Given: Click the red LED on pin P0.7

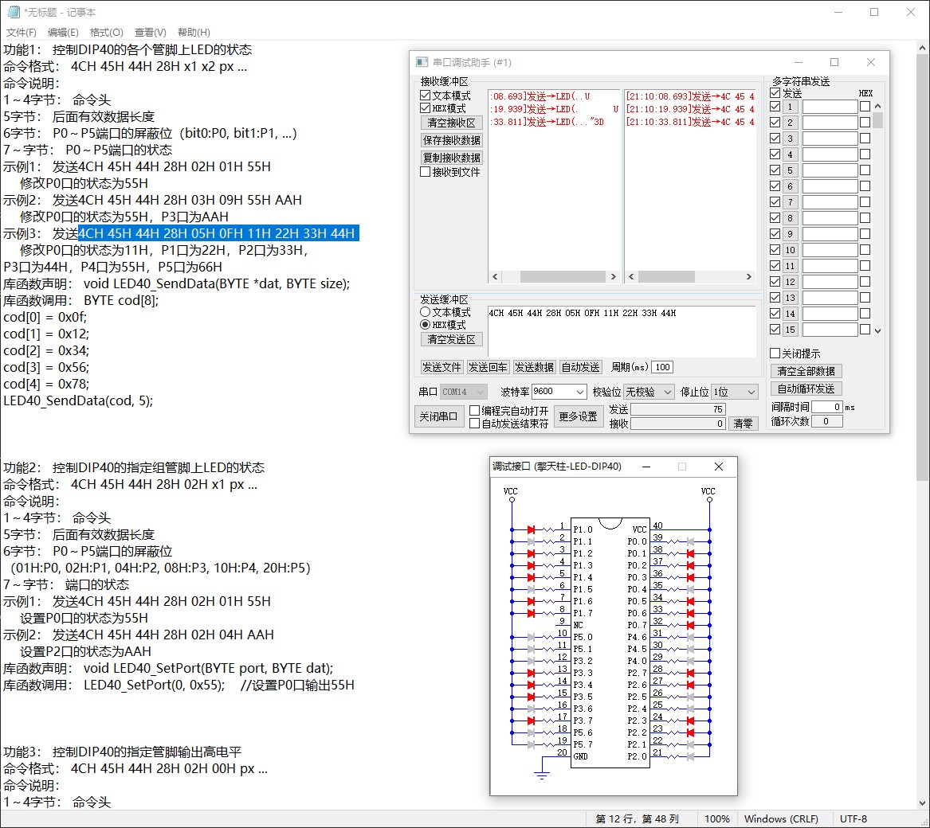Looking at the screenshot, I should [690, 625].
